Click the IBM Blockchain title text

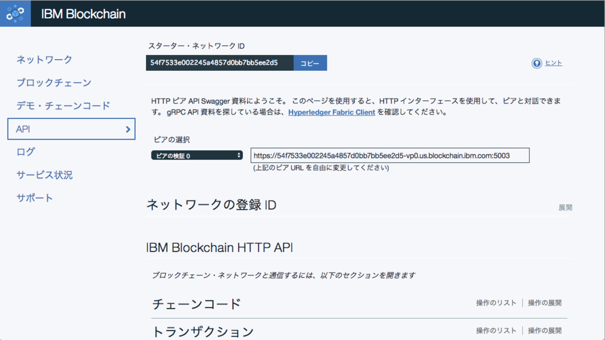(x=83, y=14)
